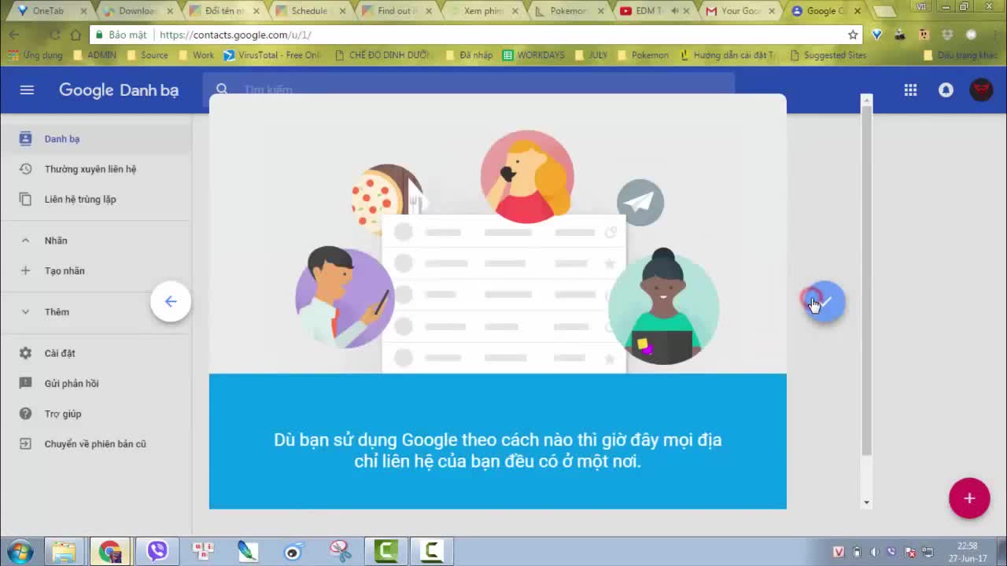Click the old-version exit icon
This screenshot has width=1007, height=566.
pos(25,443)
